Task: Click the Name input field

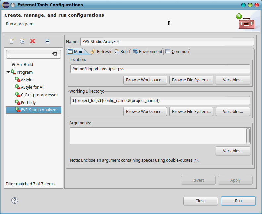Action: [167, 42]
